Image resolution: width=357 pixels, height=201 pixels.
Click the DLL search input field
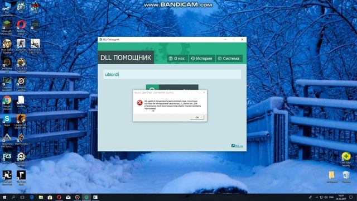click(172, 74)
